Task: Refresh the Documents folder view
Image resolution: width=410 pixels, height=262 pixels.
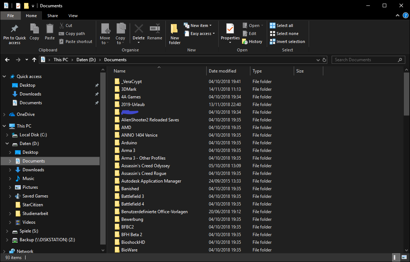Action: tap(324, 60)
